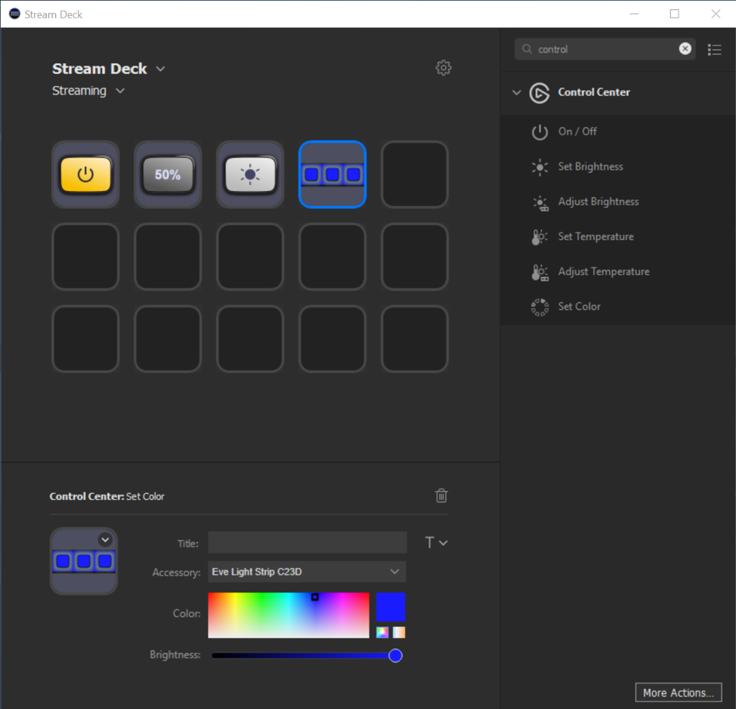The image size is (736, 709).
Task: Click the Control Center logo icon
Action: (540, 93)
